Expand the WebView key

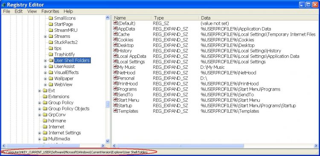pos(45,85)
